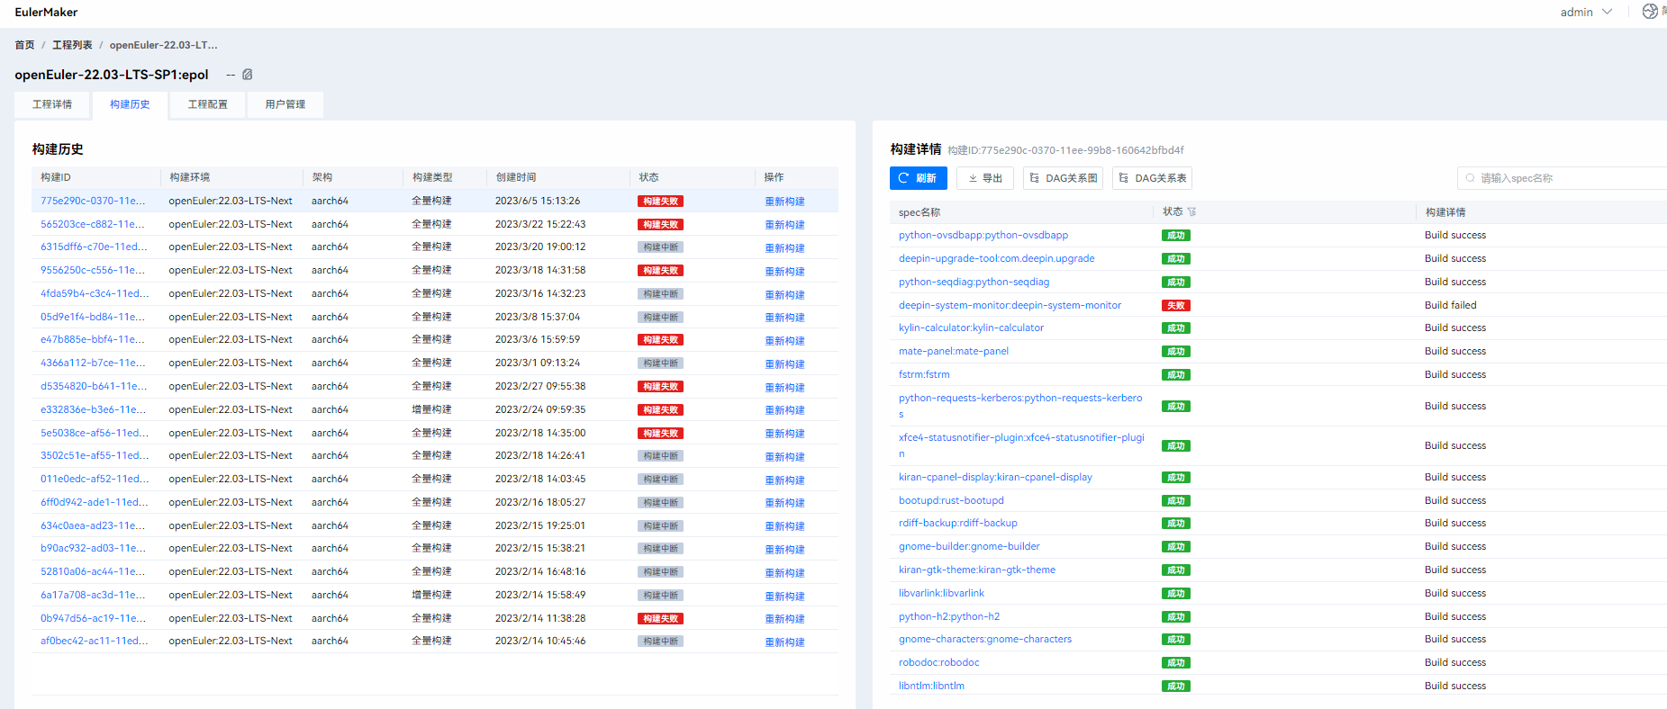
Task: Click 重新构建 for the 2023/6/5 build
Action: pyautogui.click(x=784, y=202)
